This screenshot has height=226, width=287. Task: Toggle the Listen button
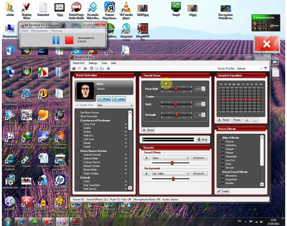point(119,99)
